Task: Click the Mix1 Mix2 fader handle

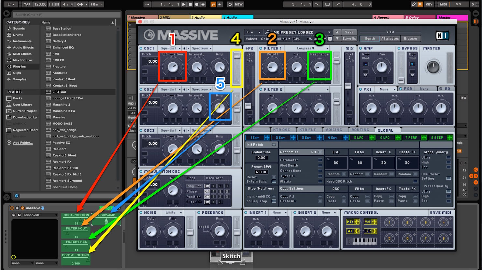Action: coord(348,86)
